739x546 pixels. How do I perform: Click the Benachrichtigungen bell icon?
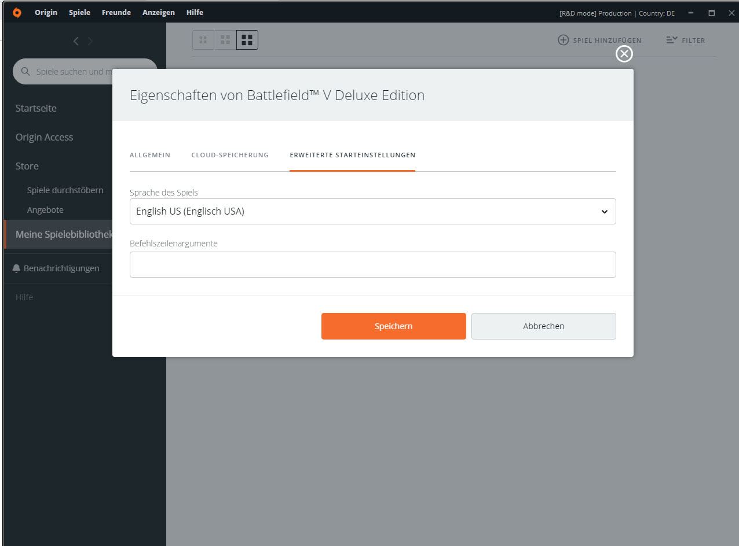click(16, 268)
